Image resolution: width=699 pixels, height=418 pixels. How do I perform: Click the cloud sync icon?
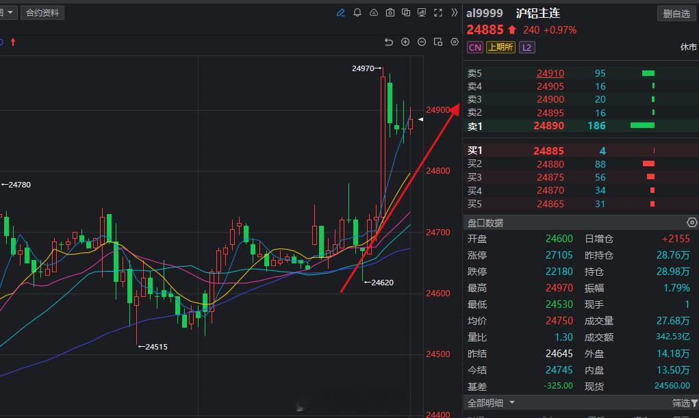[374, 12]
